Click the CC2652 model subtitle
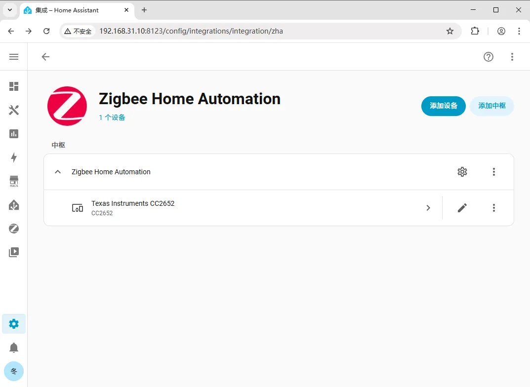Image resolution: width=530 pixels, height=387 pixels. coord(102,213)
